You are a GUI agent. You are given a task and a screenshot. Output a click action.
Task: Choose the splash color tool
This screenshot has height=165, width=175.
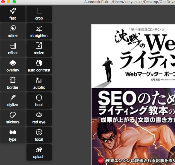pos(39,152)
